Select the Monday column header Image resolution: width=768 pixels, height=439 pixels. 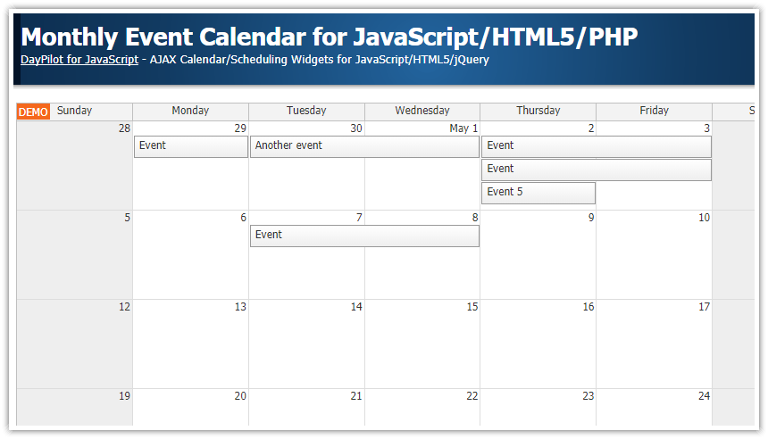[x=190, y=111]
